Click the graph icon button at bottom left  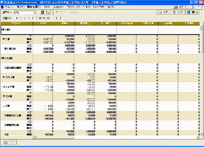coord(10,142)
